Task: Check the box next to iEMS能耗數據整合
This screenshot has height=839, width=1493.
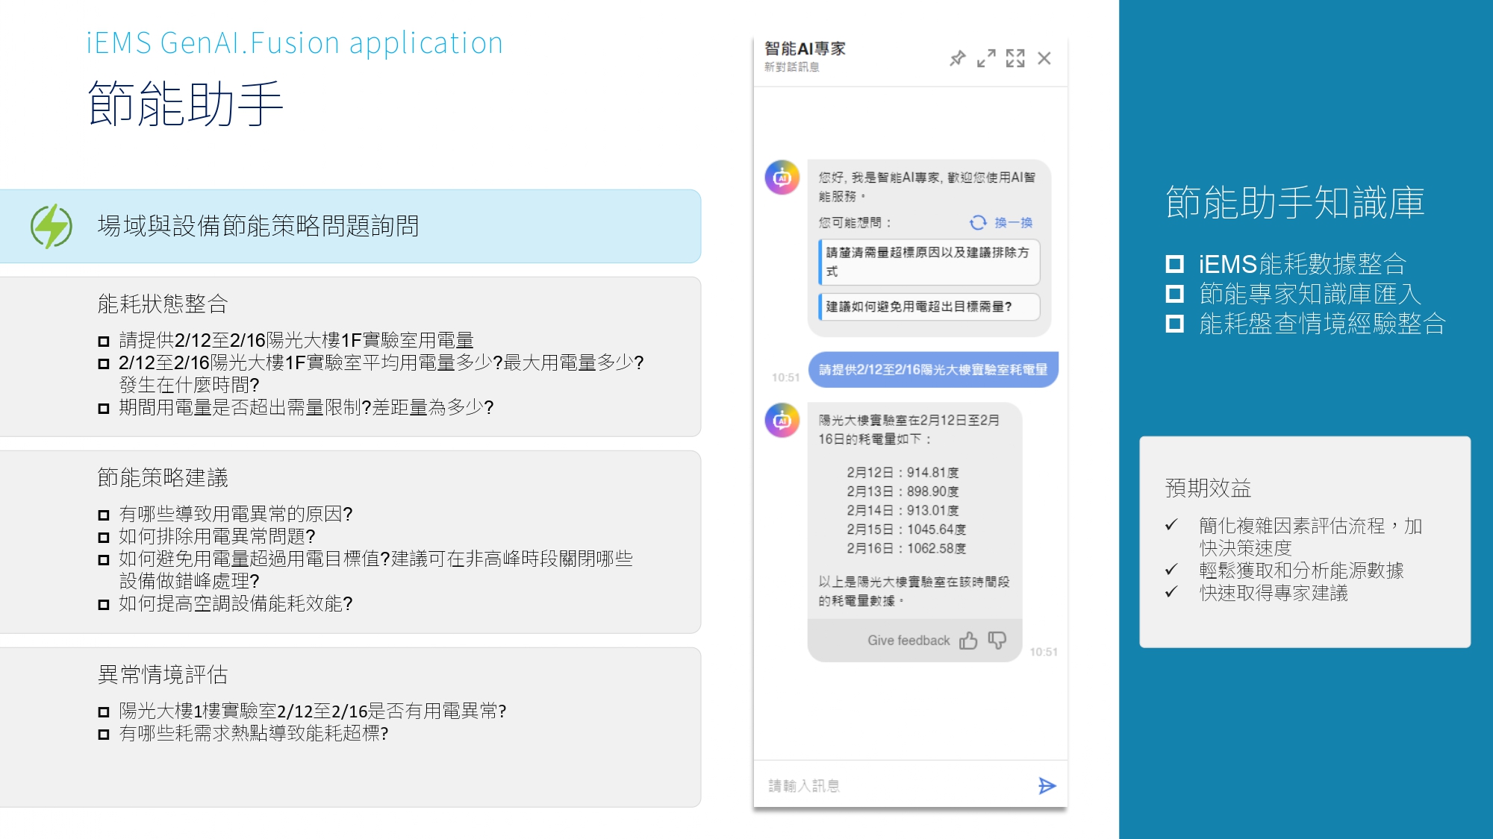Action: 1174,264
